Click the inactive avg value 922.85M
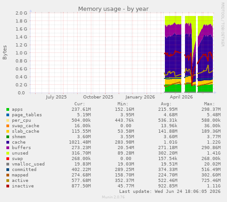Image resolution: width=227 pixels, height=202 pixels. tap(168, 186)
